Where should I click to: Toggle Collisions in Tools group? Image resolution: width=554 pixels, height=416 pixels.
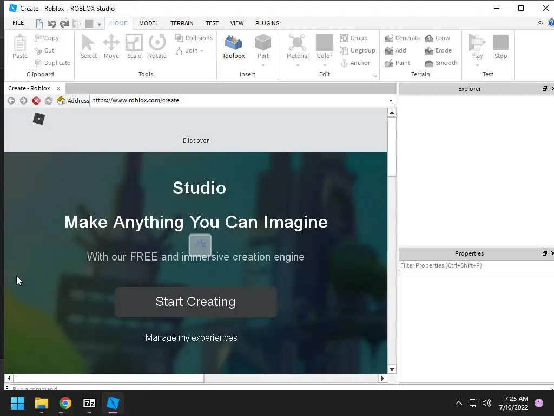click(194, 38)
